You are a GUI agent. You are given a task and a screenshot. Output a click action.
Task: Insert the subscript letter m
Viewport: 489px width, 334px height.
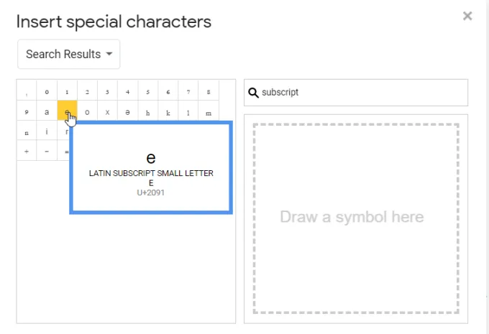click(209, 112)
